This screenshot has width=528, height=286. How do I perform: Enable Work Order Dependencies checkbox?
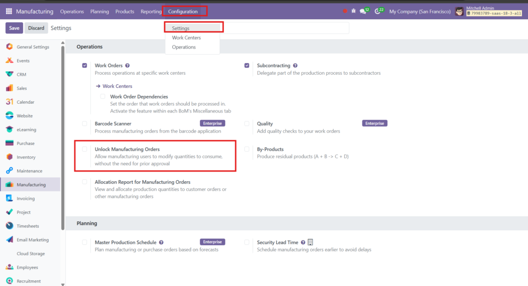pos(103,97)
